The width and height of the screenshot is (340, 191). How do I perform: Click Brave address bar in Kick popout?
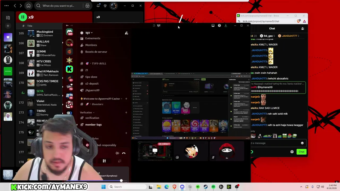click(268, 21)
